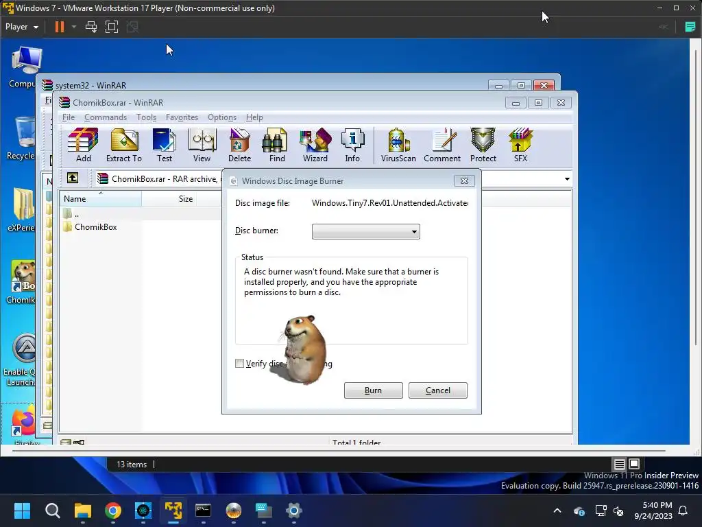
Task: Cancel the Disc Image Burner dialog
Action: point(438,390)
